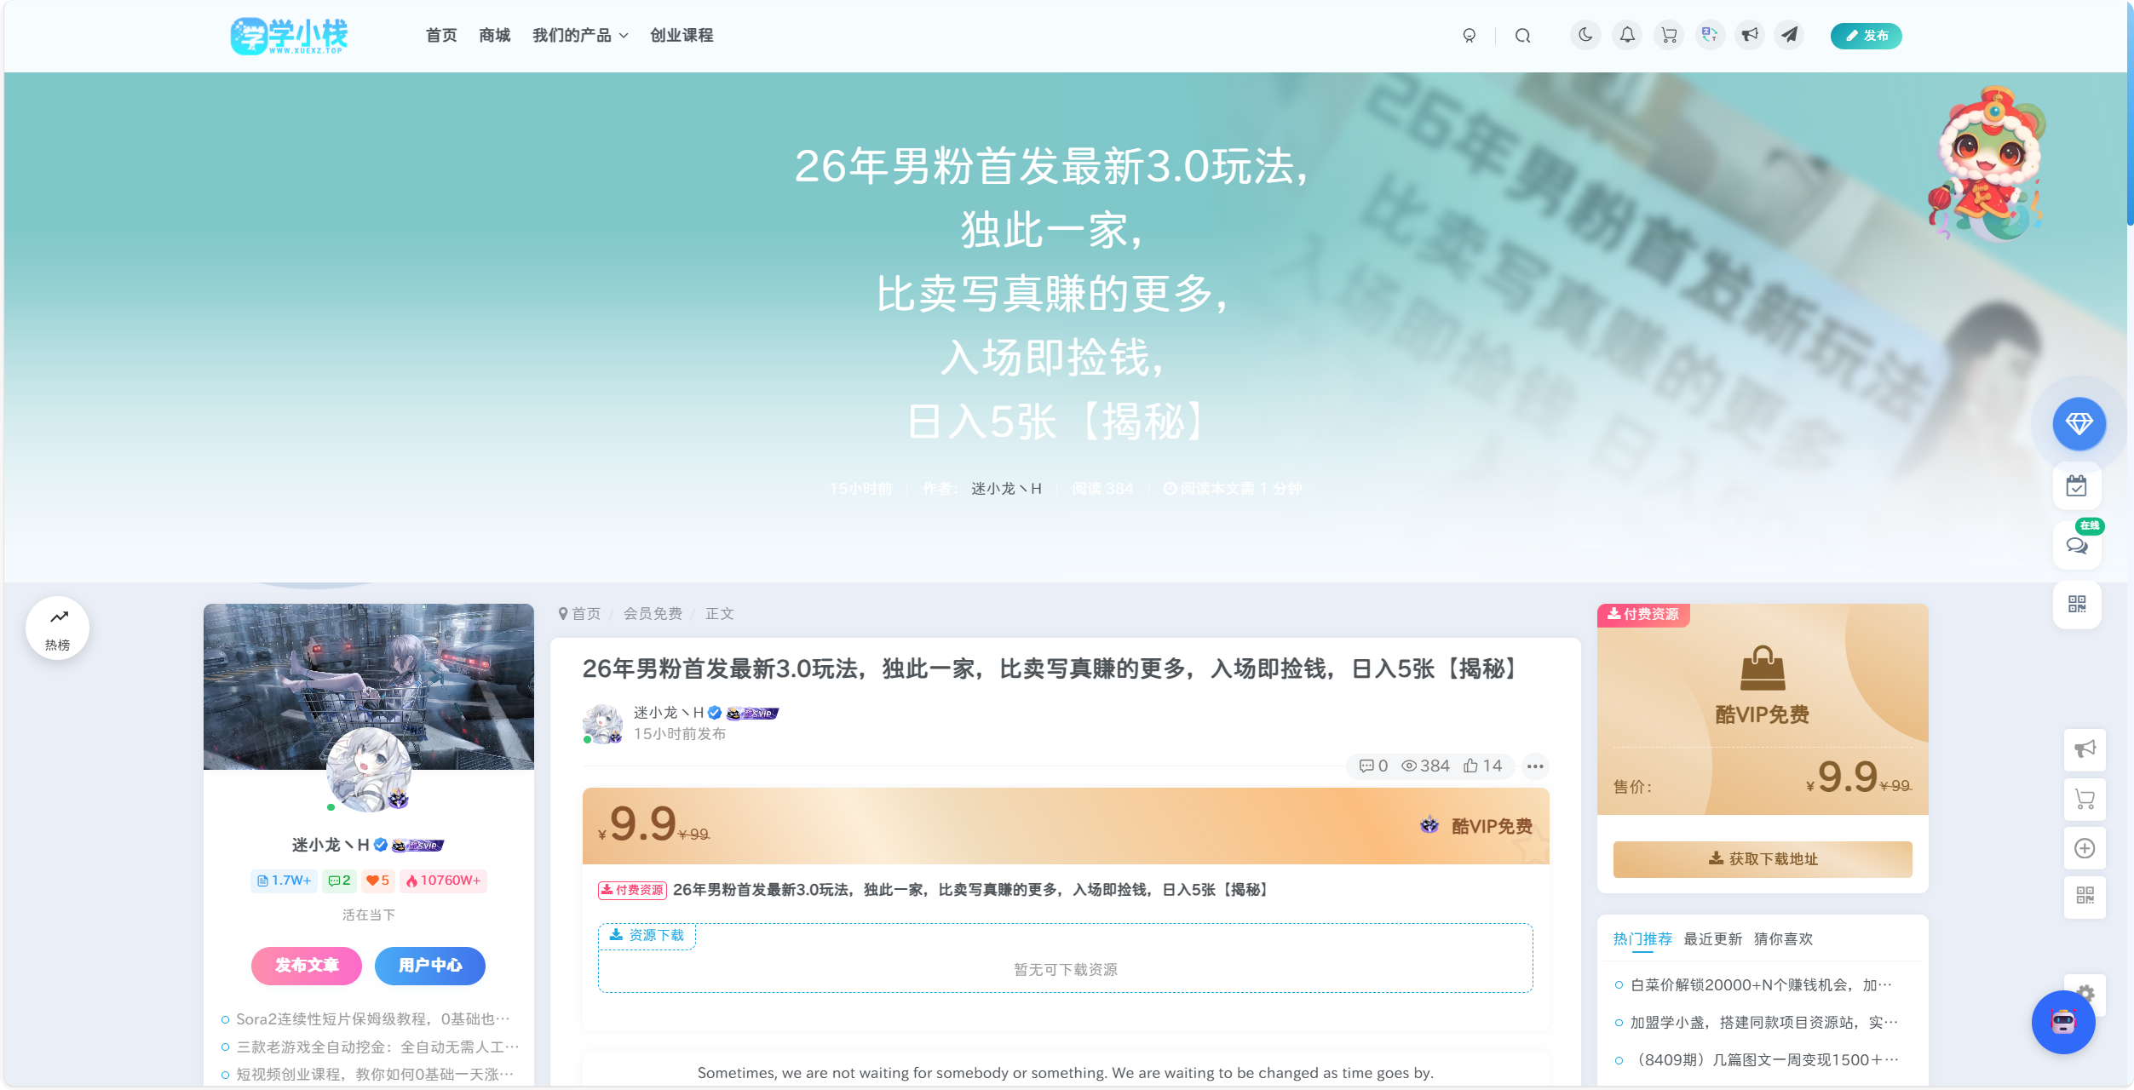This screenshot has width=2134, height=1090.
Task: Click the paper plane icon in header
Action: click(1790, 35)
